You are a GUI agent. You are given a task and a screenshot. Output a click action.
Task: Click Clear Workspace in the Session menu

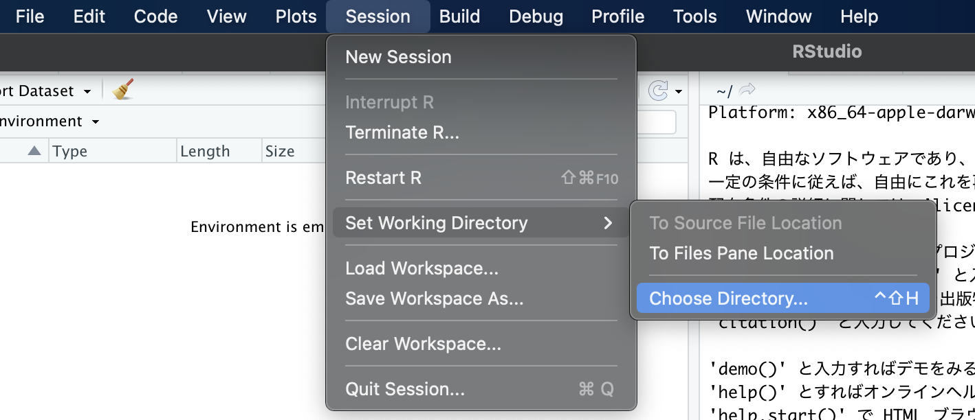click(423, 344)
